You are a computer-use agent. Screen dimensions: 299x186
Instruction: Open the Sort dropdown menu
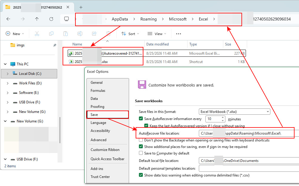(x=130, y=34)
